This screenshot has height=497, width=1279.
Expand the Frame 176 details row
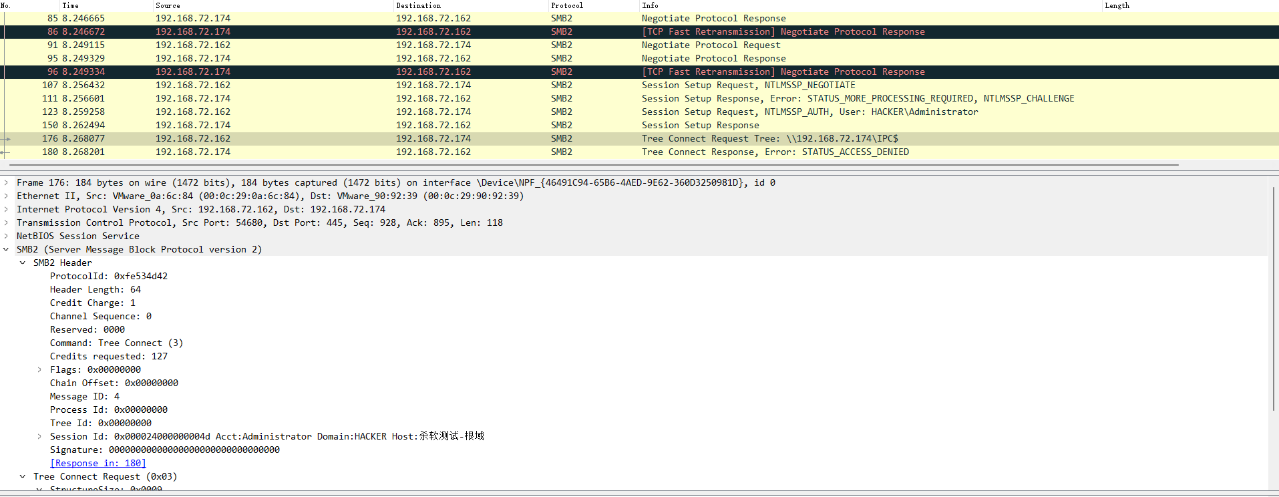6,182
